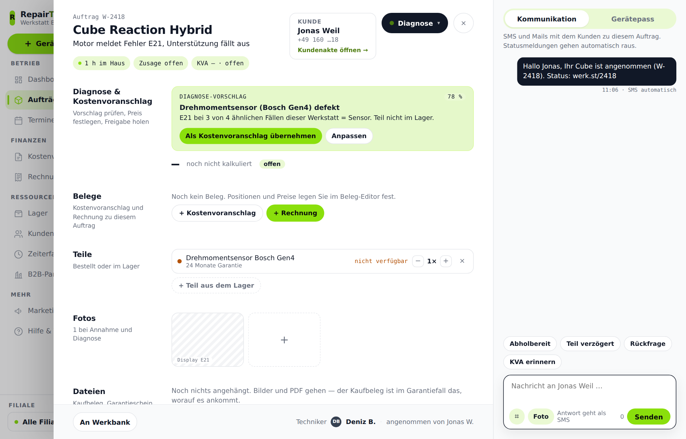
Task: Select the Kommunikation tab
Action: 547,19
